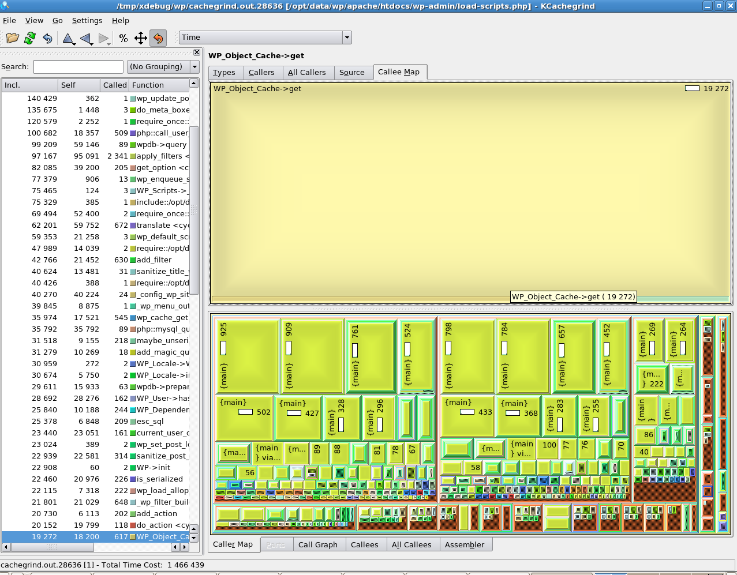This screenshot has height=575, width=737.
Task: Switch to the All Callees tab
Action: click(x=411, y=545)
